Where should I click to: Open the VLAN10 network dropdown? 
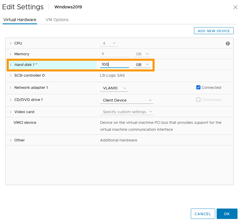(114, 88)
